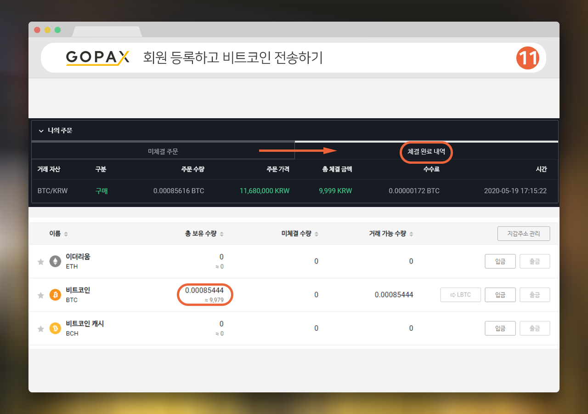Click the 0.00085616 BTC order quantity

click(x=179, y=190)
